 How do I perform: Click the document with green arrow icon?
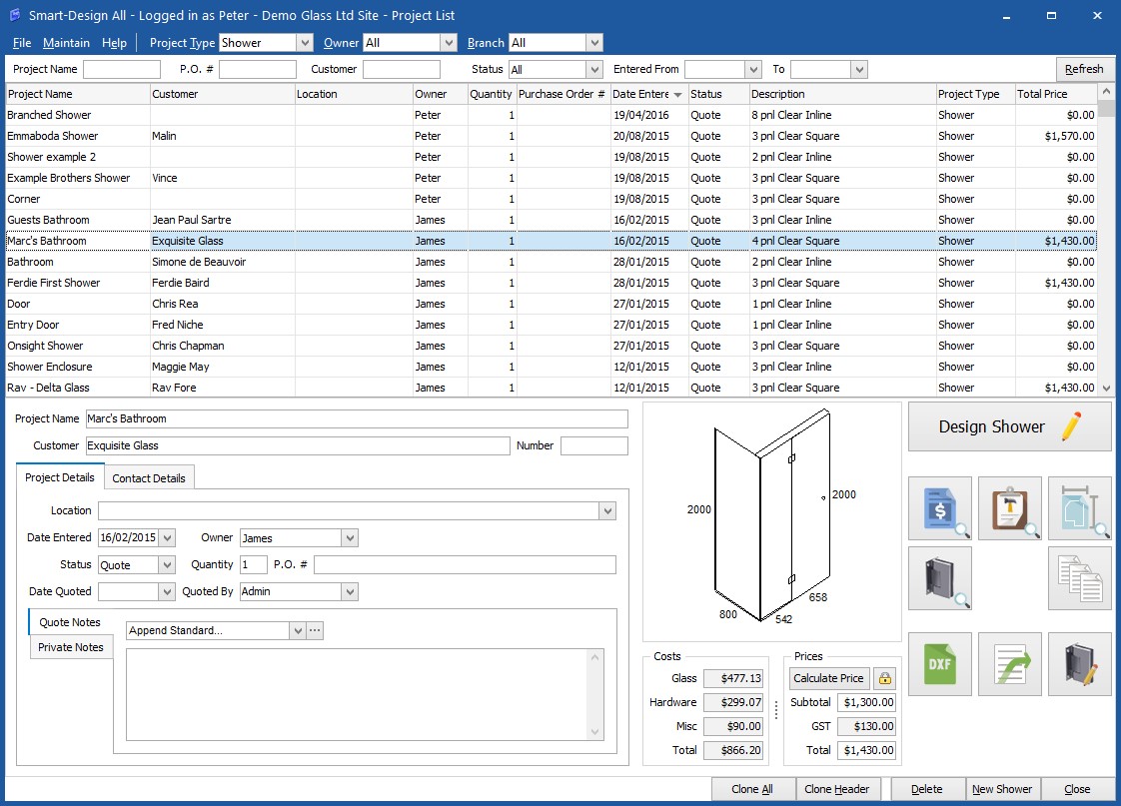(x=1009, y=664)
